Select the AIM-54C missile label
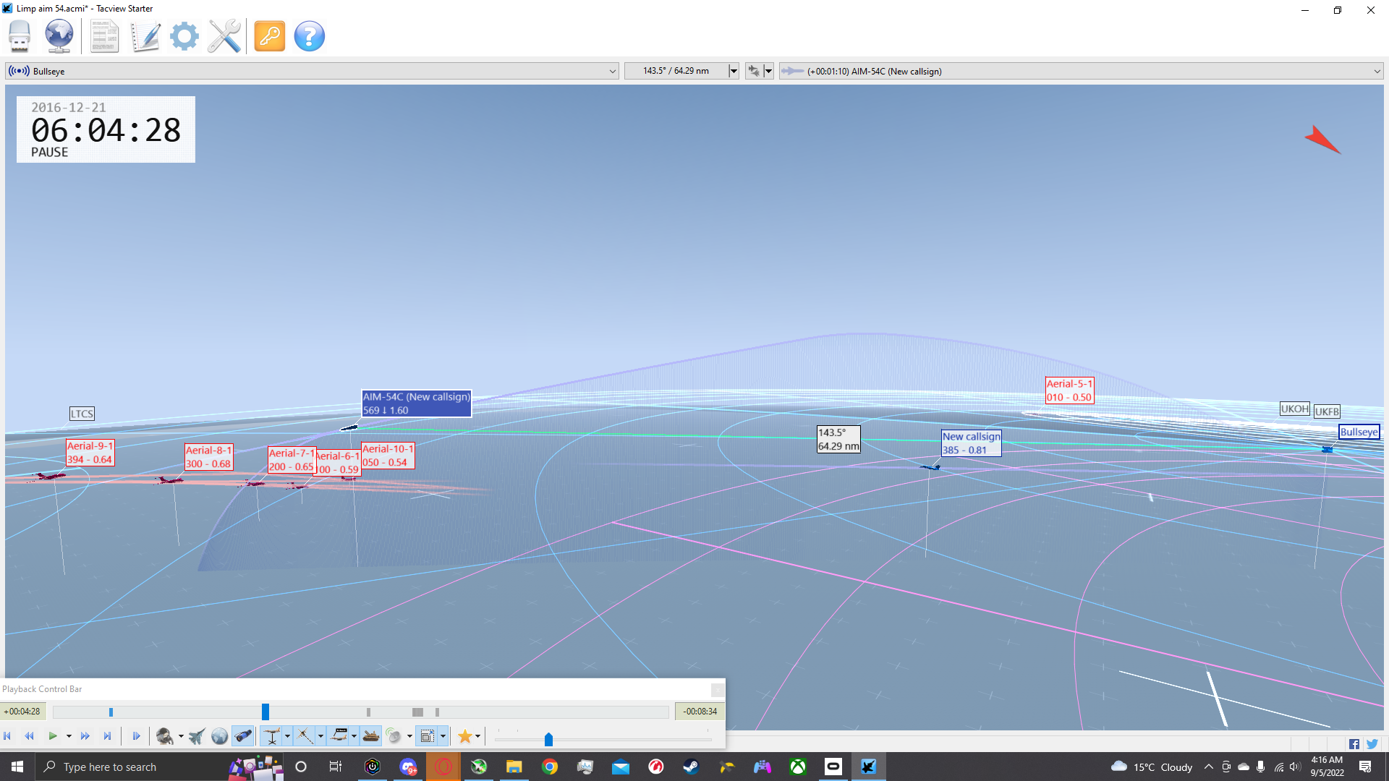 coord(417,404)
